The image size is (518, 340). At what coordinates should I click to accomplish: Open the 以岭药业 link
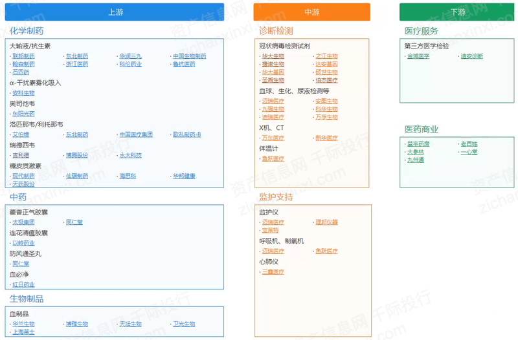[x=23, y=243]
